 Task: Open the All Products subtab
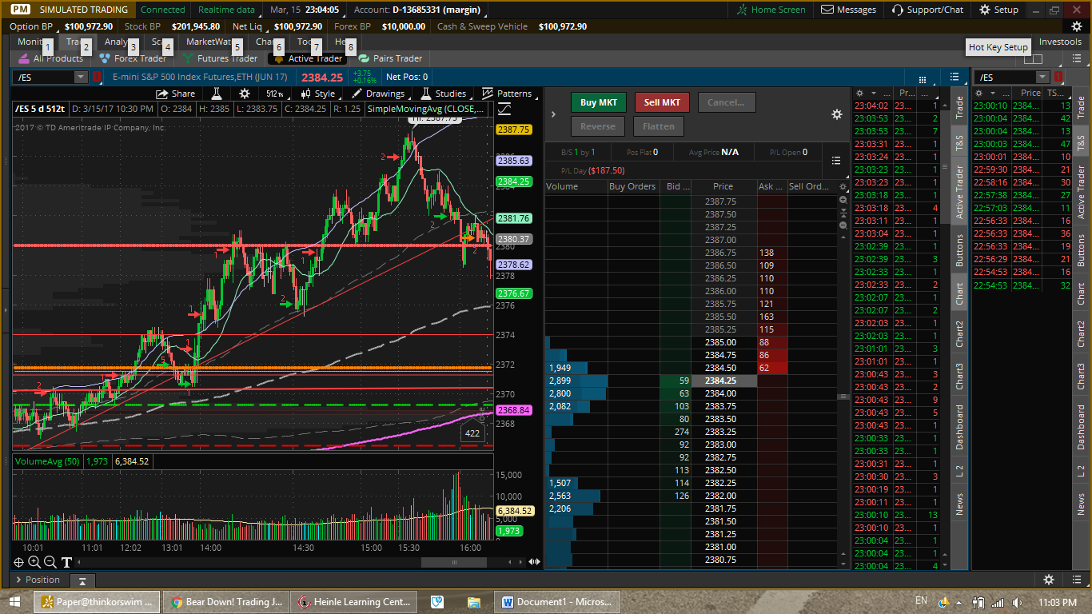(x=50, y=58)
